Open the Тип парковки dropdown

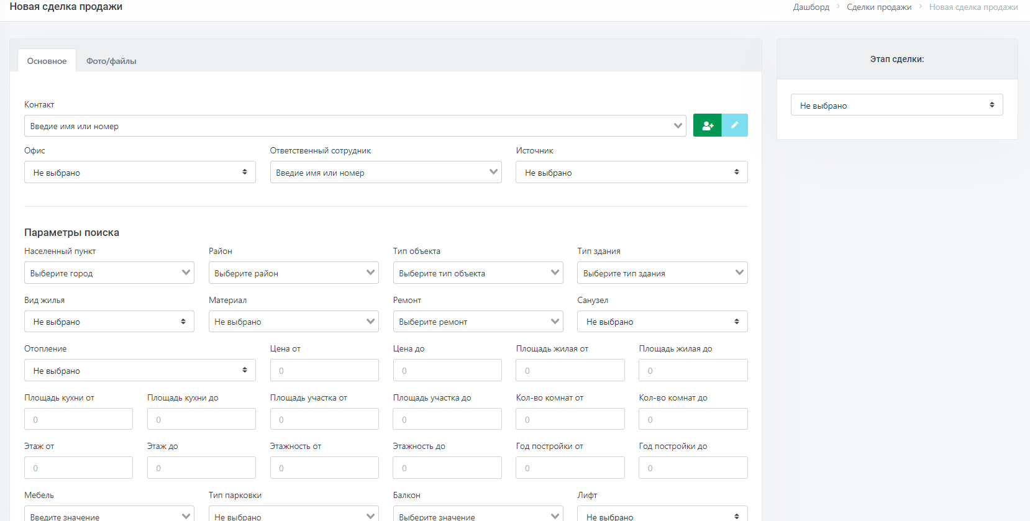(294, 514)
